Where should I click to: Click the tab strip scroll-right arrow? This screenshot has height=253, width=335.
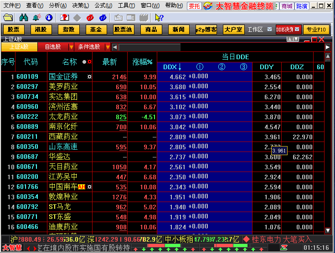coord(328,47)
